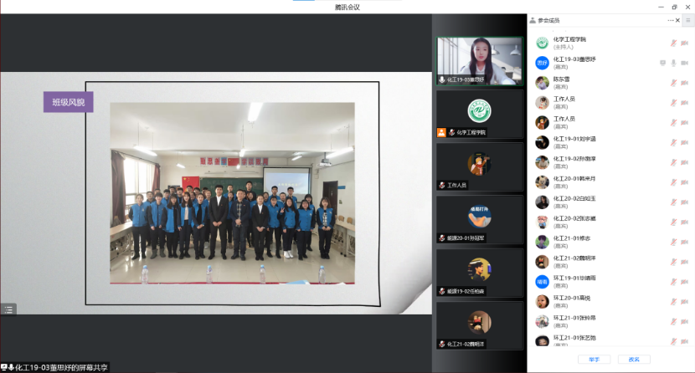Click the microphone icon for 化学工程学院 host row

pos(673,43)
